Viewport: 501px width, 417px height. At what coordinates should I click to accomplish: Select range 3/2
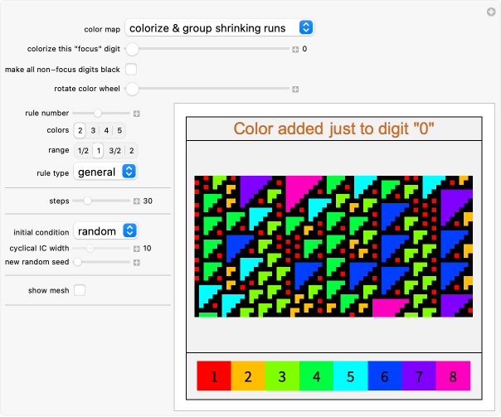tap(114, 151)
